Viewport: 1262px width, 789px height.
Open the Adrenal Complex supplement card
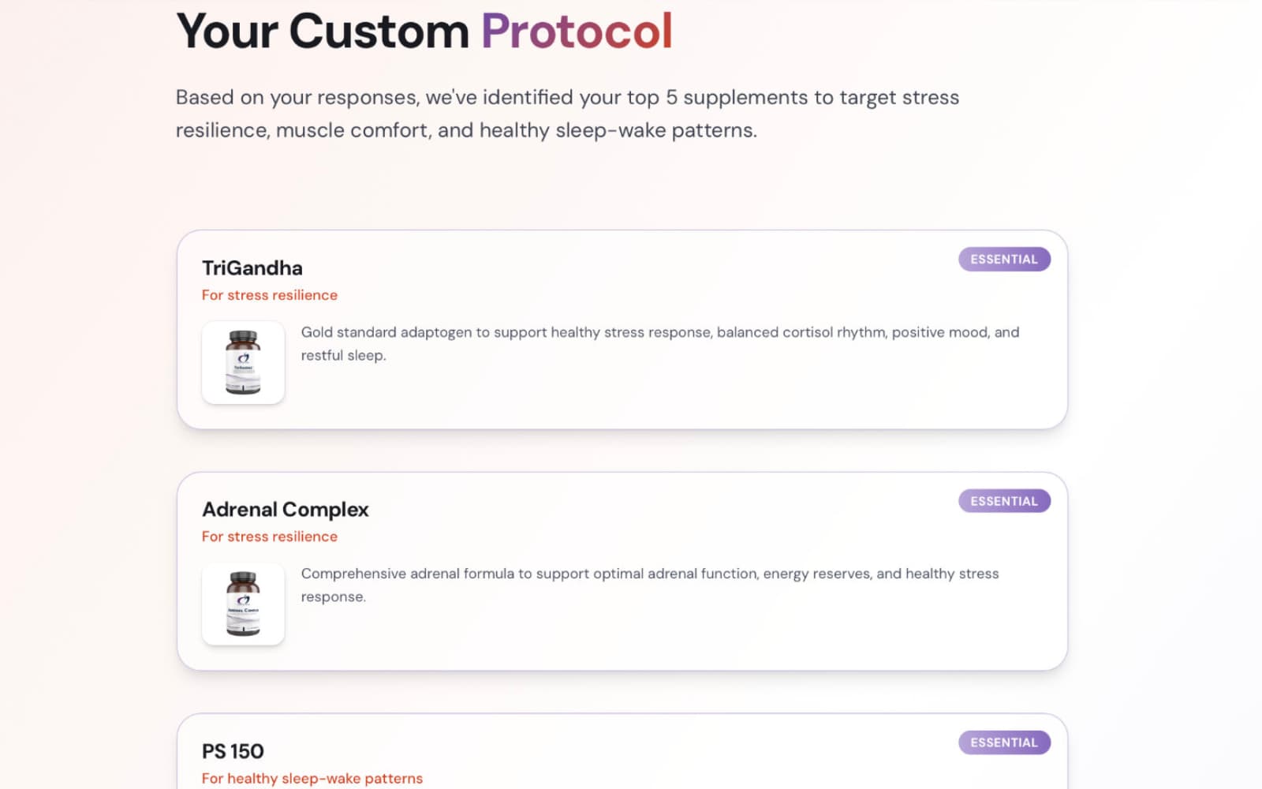623,570
